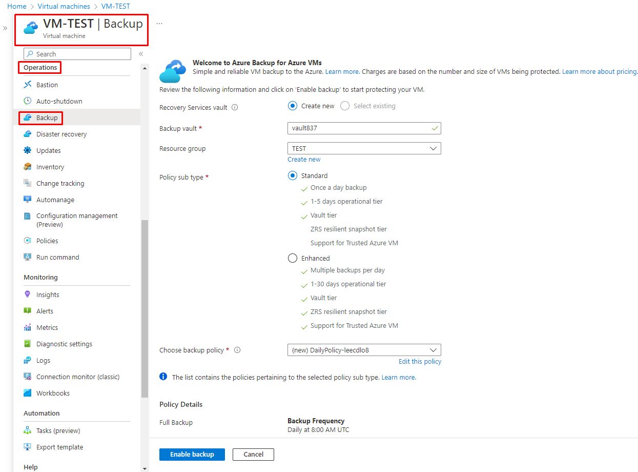Click the Recovery Services vault info icon

[235, 108]
